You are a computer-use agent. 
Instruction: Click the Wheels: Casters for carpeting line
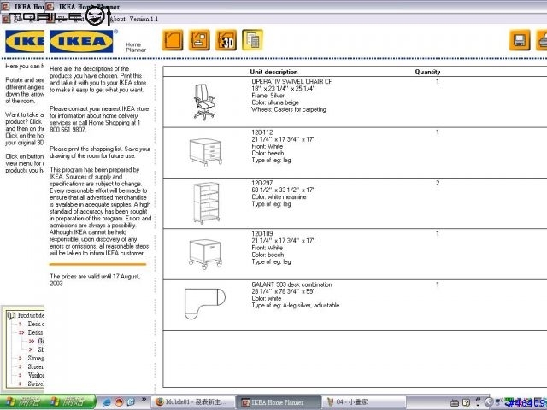tap(289, 109)
